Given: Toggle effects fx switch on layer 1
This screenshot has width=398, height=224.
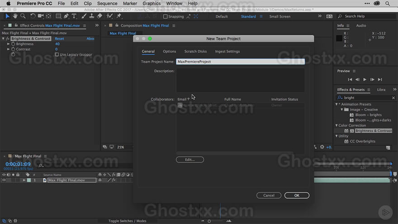Looking at the screenshot, I should pos(114,180).
